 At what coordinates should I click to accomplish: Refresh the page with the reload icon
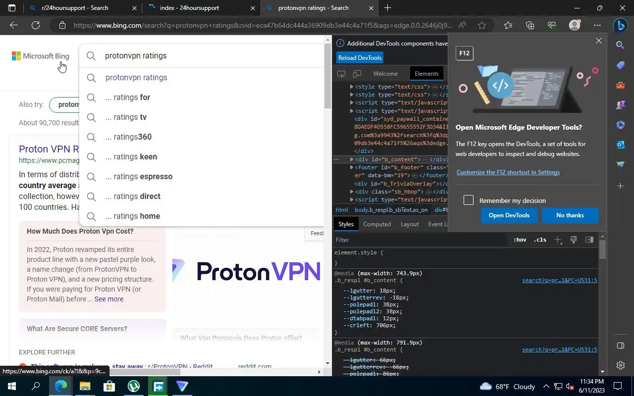coord(36,25)
